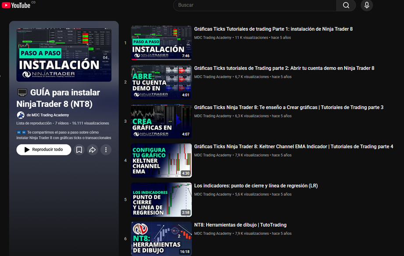Click title 'NT8: Herramientas de dibujo | TutoTrading'
Viewport: 404px width, 256px height.
(240, 225)
